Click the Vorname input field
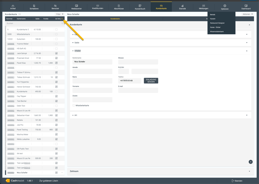 (x=92, y=90)
